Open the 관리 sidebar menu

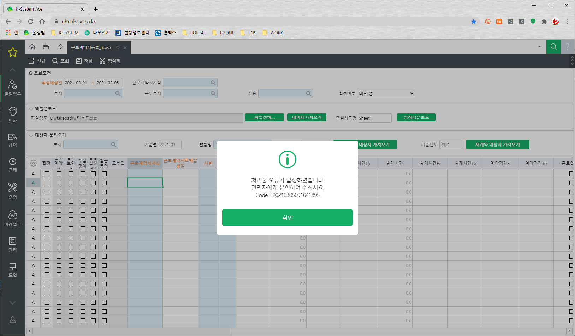13,245
